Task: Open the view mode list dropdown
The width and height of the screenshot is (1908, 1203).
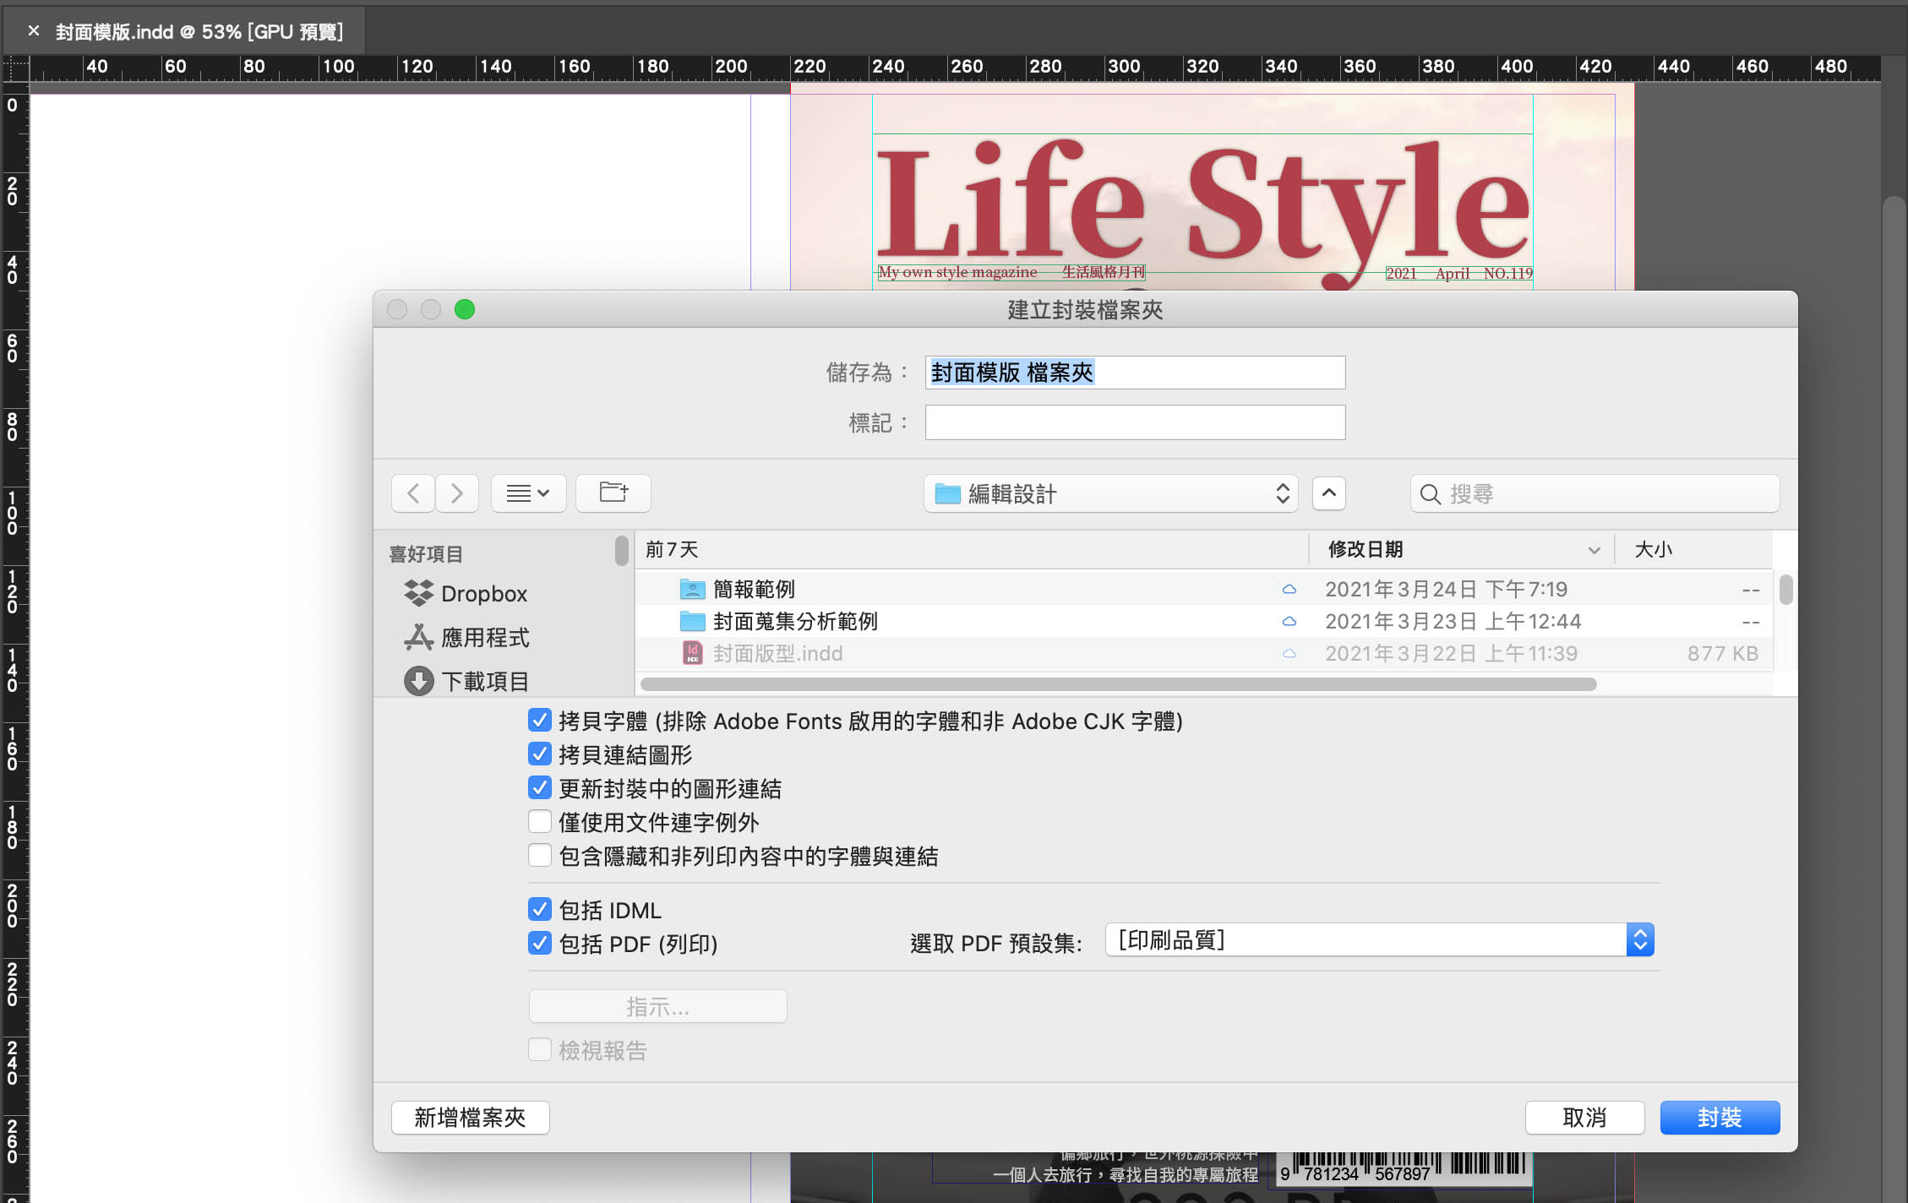Action: 528,493
